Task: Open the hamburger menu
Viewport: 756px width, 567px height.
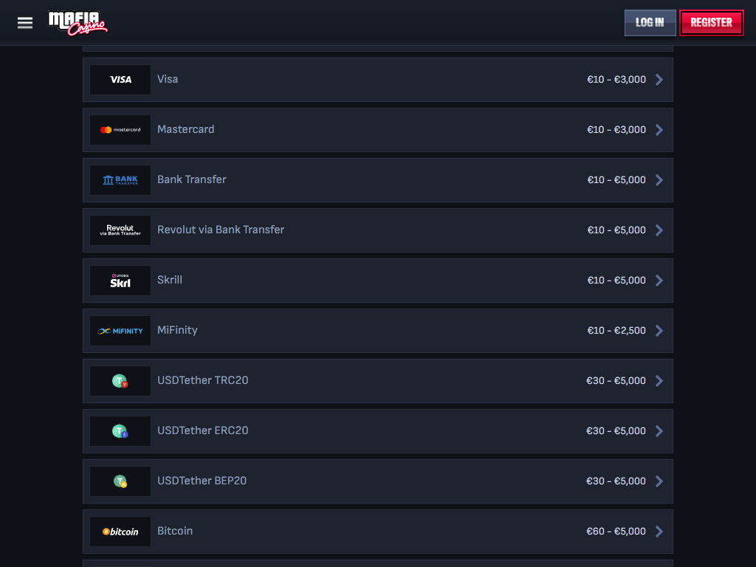Action: pyautogui.click(x=25, y=23)
